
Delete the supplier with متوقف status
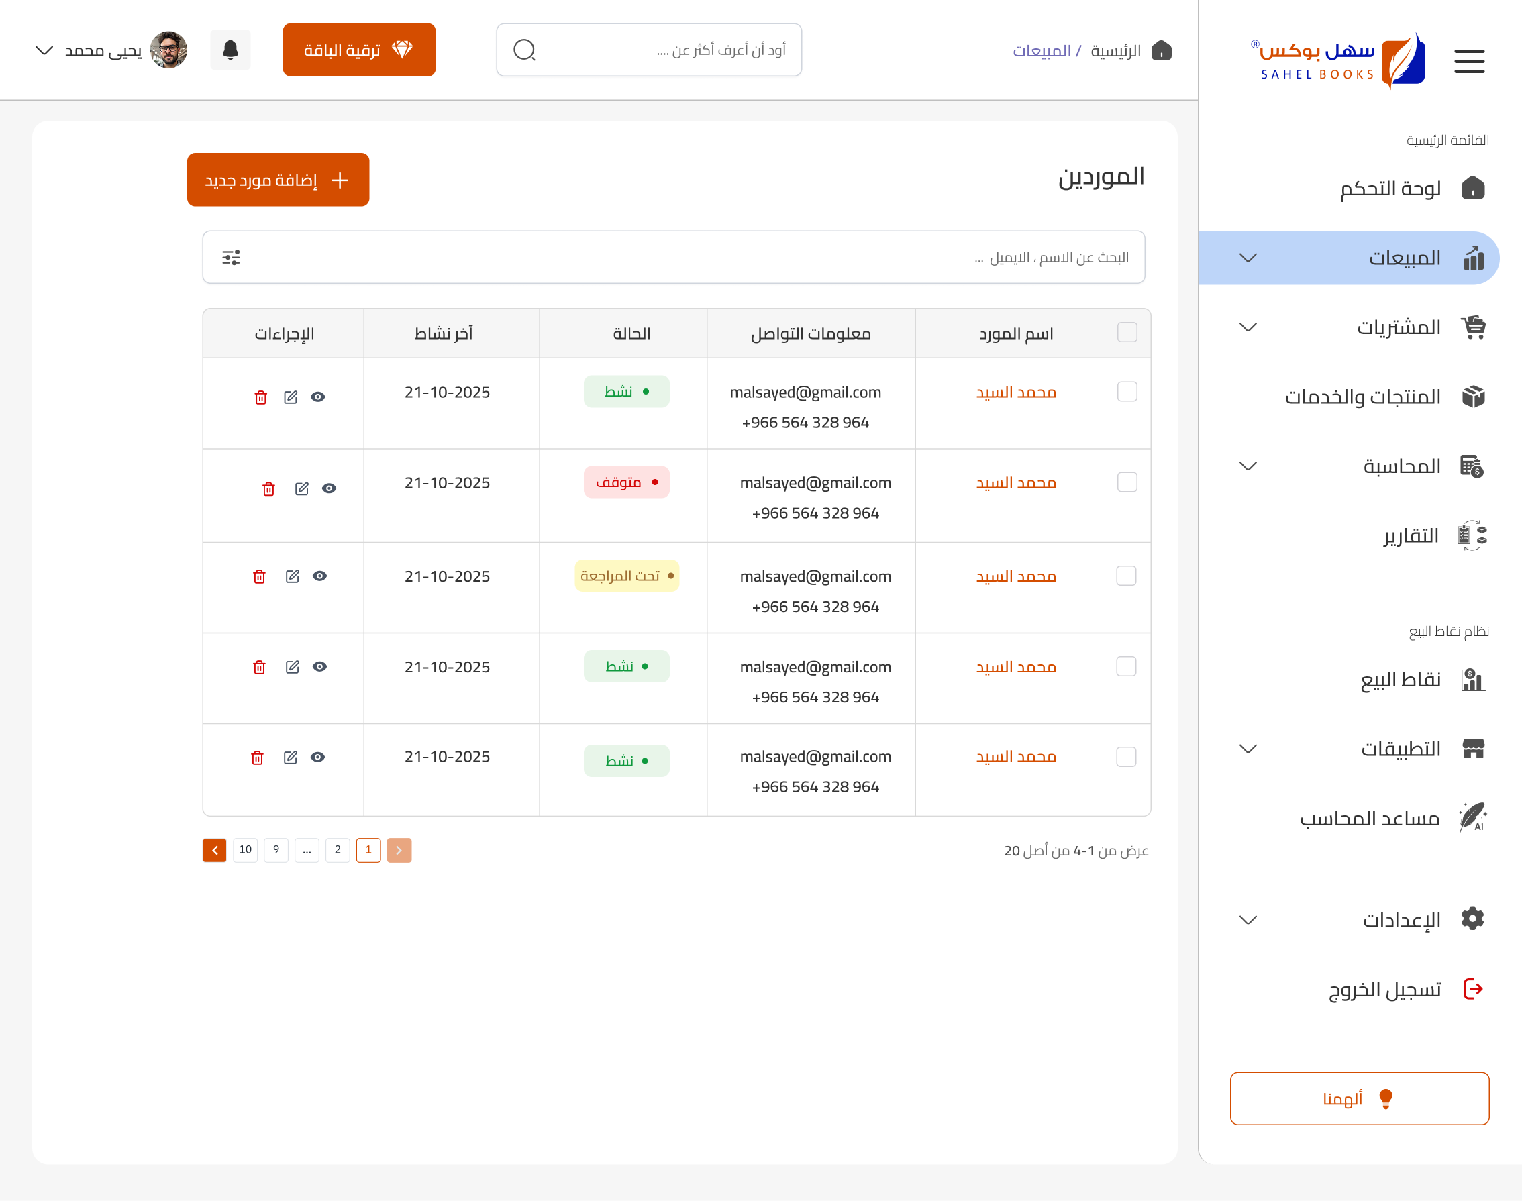tap(268, 488)
